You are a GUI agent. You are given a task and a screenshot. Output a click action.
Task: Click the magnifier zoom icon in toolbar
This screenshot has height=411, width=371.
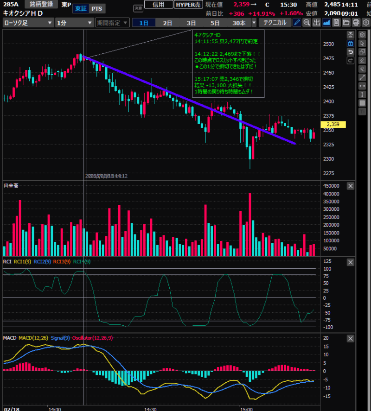(x=307, y=23)
